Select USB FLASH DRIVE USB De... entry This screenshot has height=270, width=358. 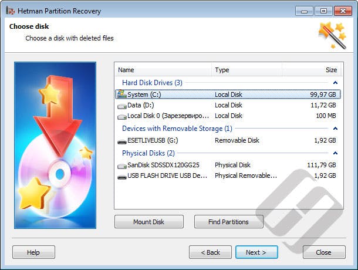click(167, 176)
